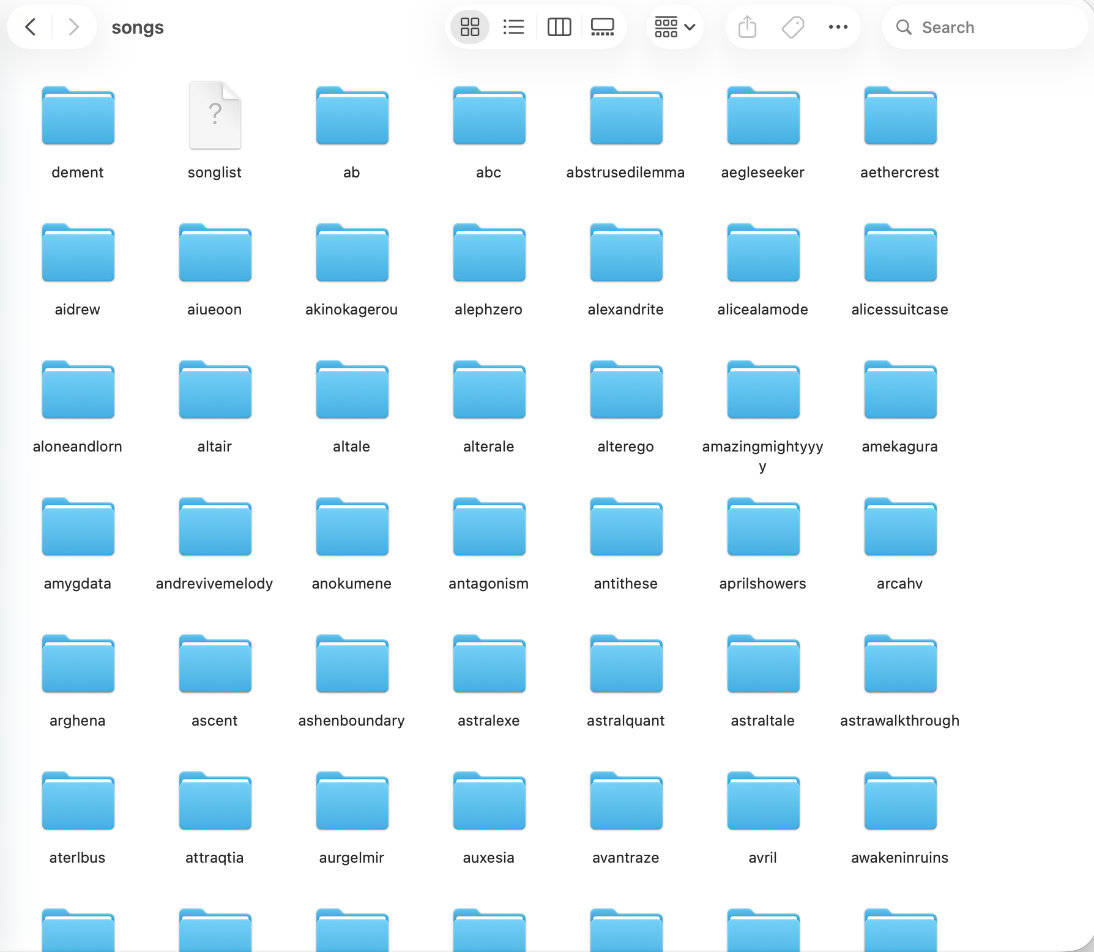Image resolution: width=1094 pixels, height=952 pixels.
Task: Select the aloneandlorn folder icon
Action: point(78,390)
